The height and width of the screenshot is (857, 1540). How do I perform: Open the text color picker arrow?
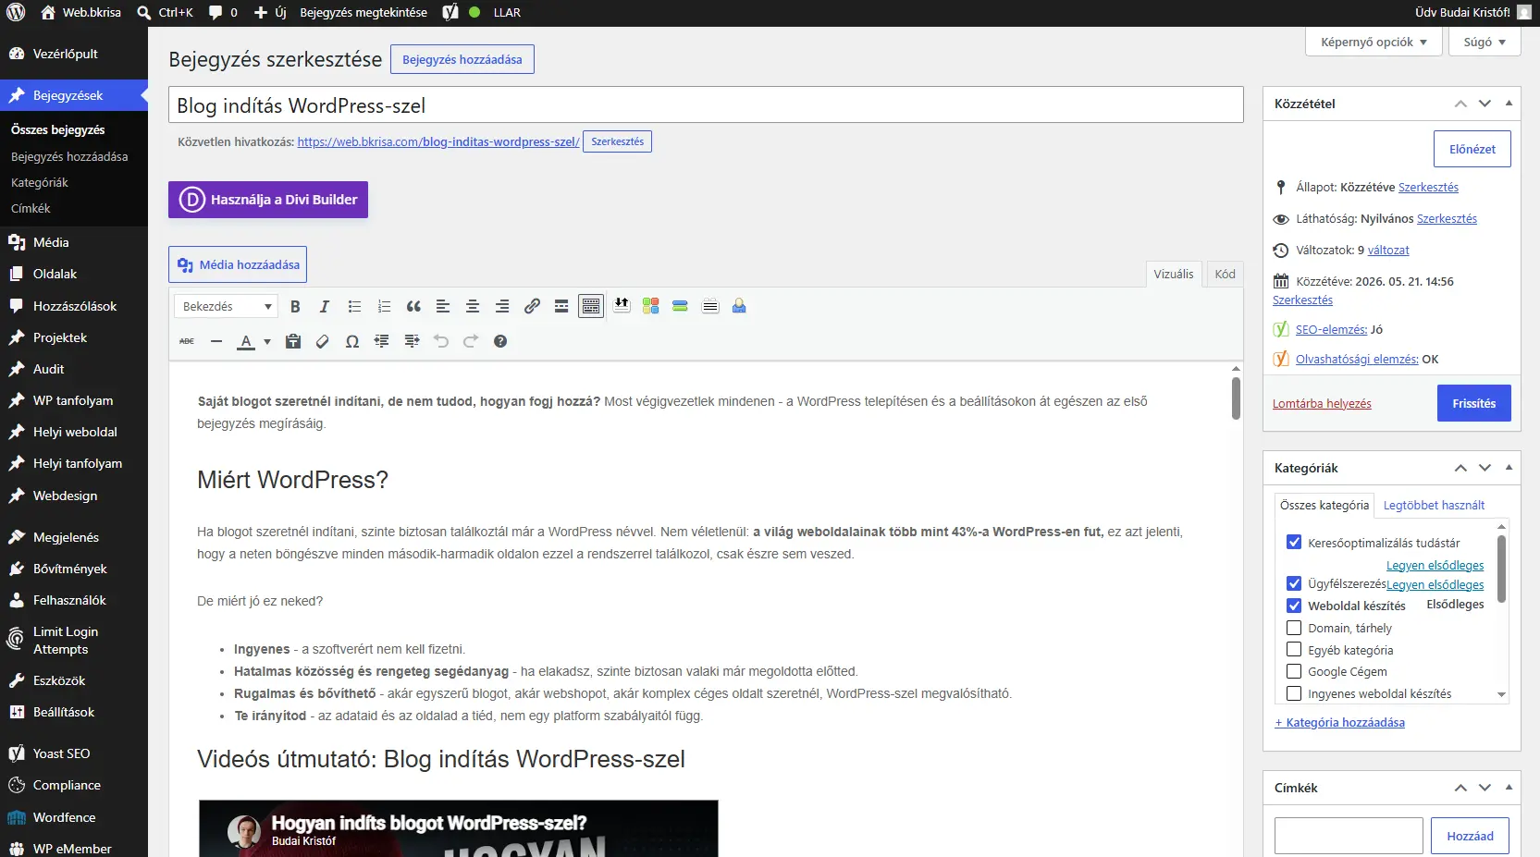pyautogui.click(x=267, y=341)
